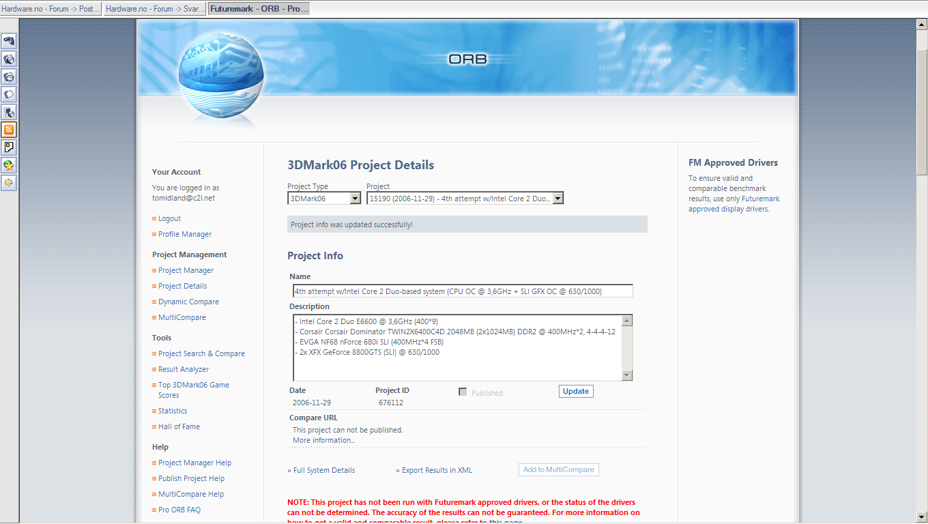Click the monitor with globe sidebar icon
Viewport: 928px width, 524px height.
[9, 112]
